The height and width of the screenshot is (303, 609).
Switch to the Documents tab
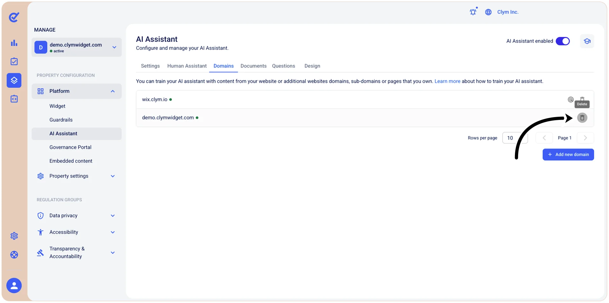pyautogui.click(x=254, y=66)
